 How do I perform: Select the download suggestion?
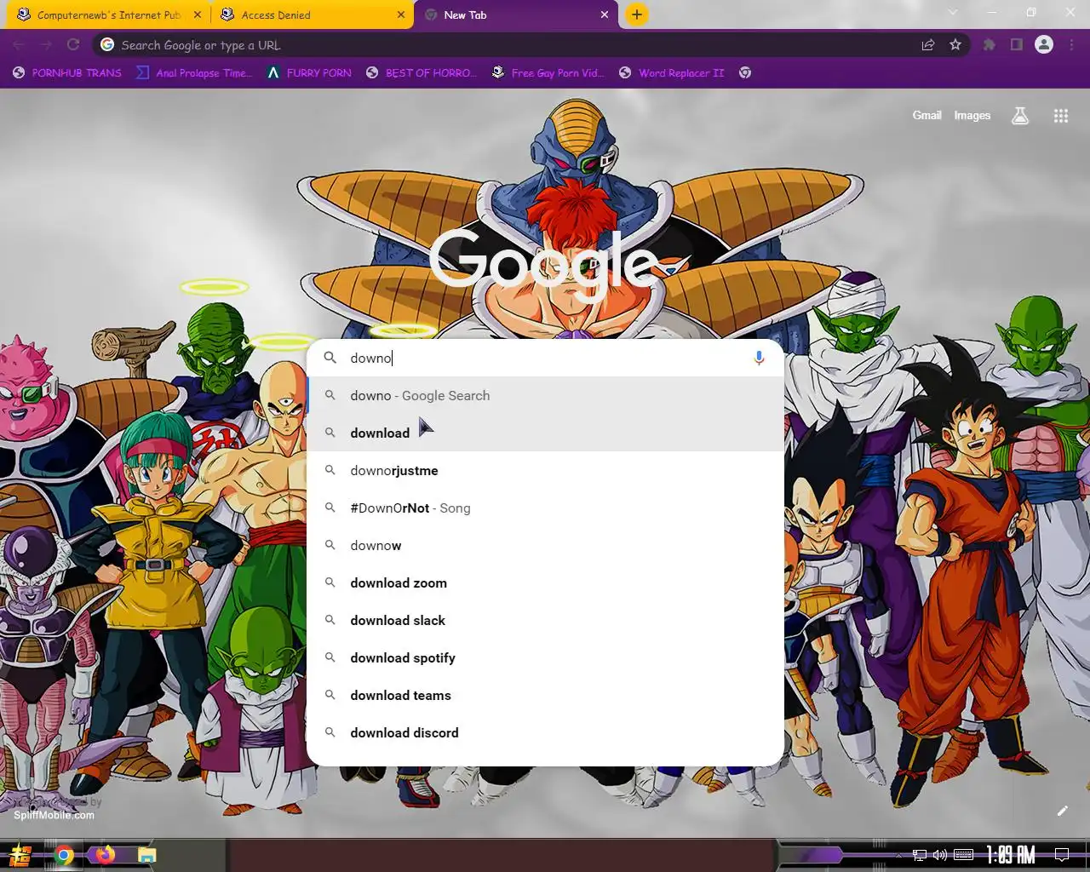point(545,433)
